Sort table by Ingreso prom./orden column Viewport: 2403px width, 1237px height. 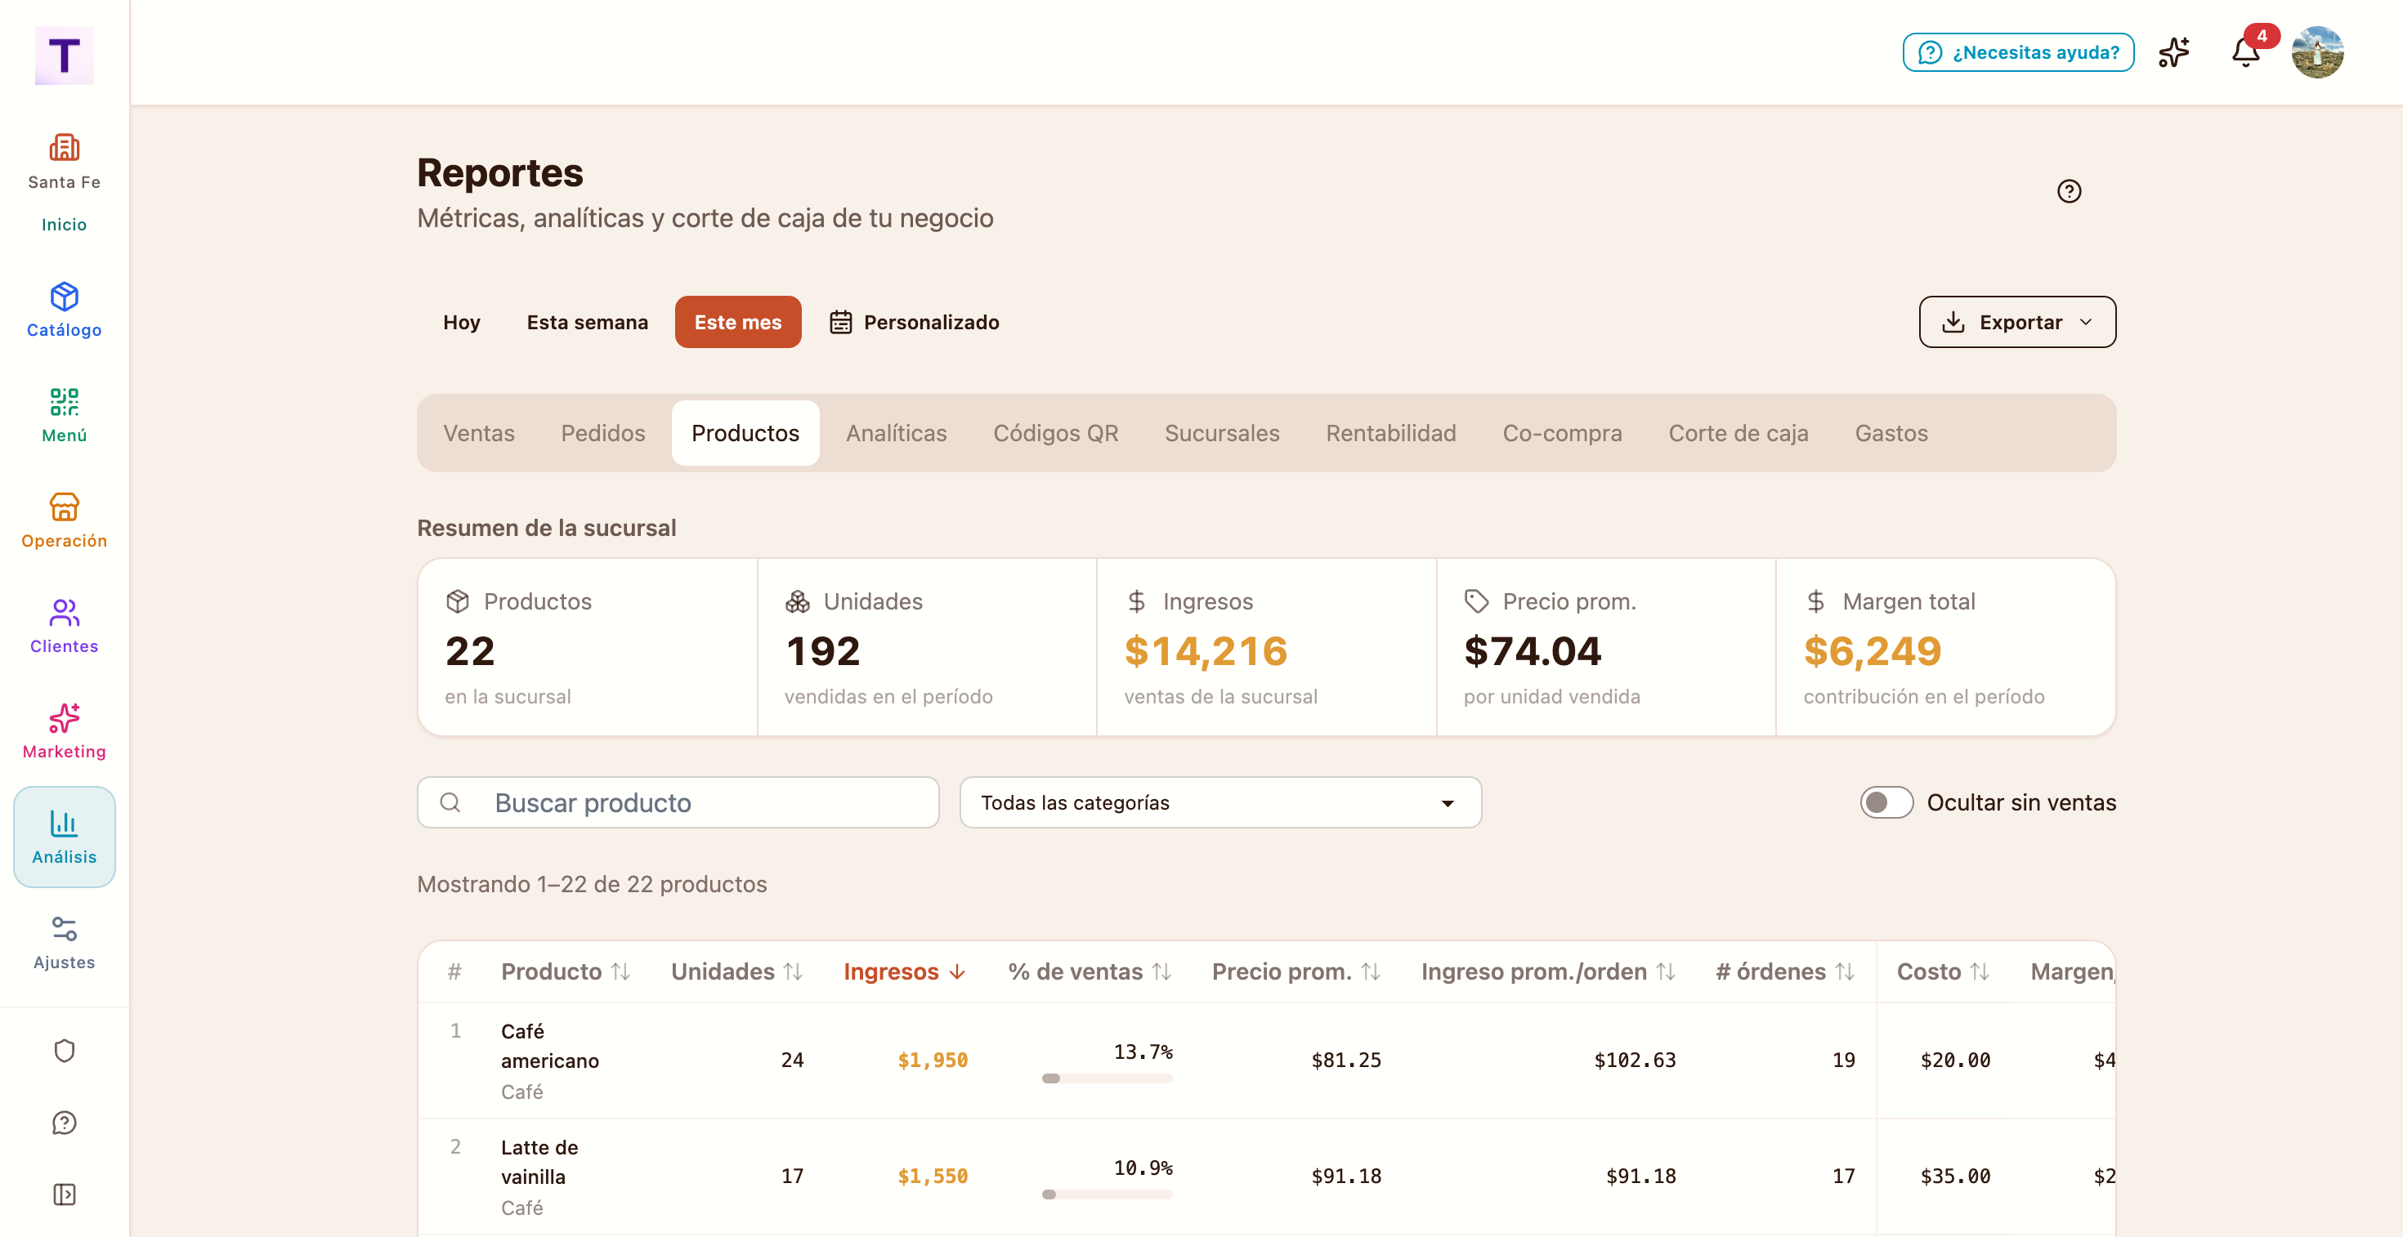pos(1549,971)
